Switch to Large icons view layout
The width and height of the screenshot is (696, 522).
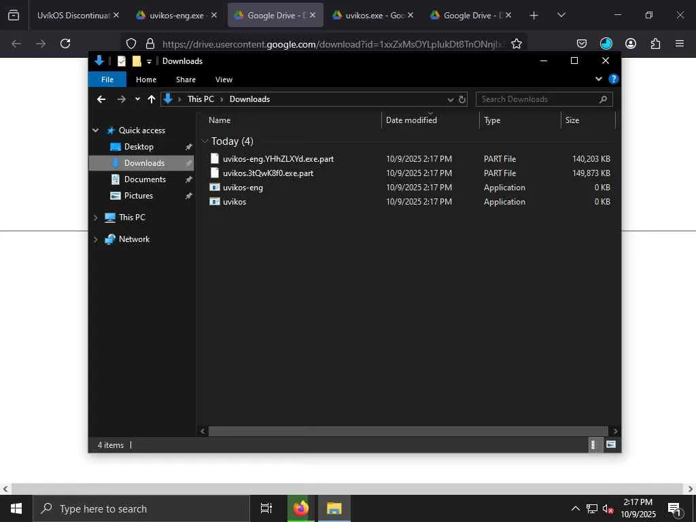(611, 445)
